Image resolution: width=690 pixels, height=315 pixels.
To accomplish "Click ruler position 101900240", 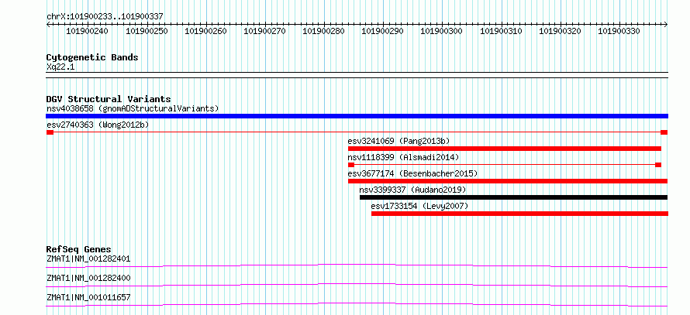I will click(x=88, y=31).
